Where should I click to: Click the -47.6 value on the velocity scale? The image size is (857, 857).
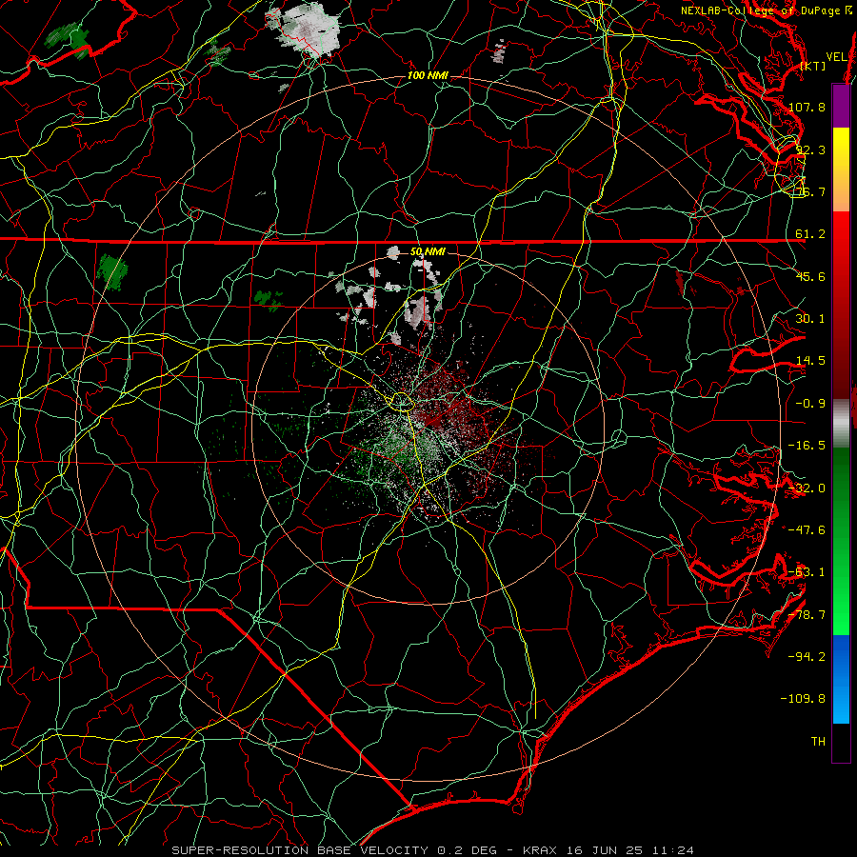[x=807, y=530]
